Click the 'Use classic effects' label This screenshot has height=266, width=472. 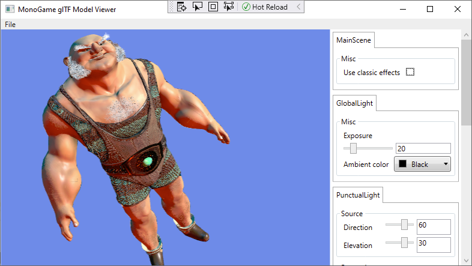372,73
